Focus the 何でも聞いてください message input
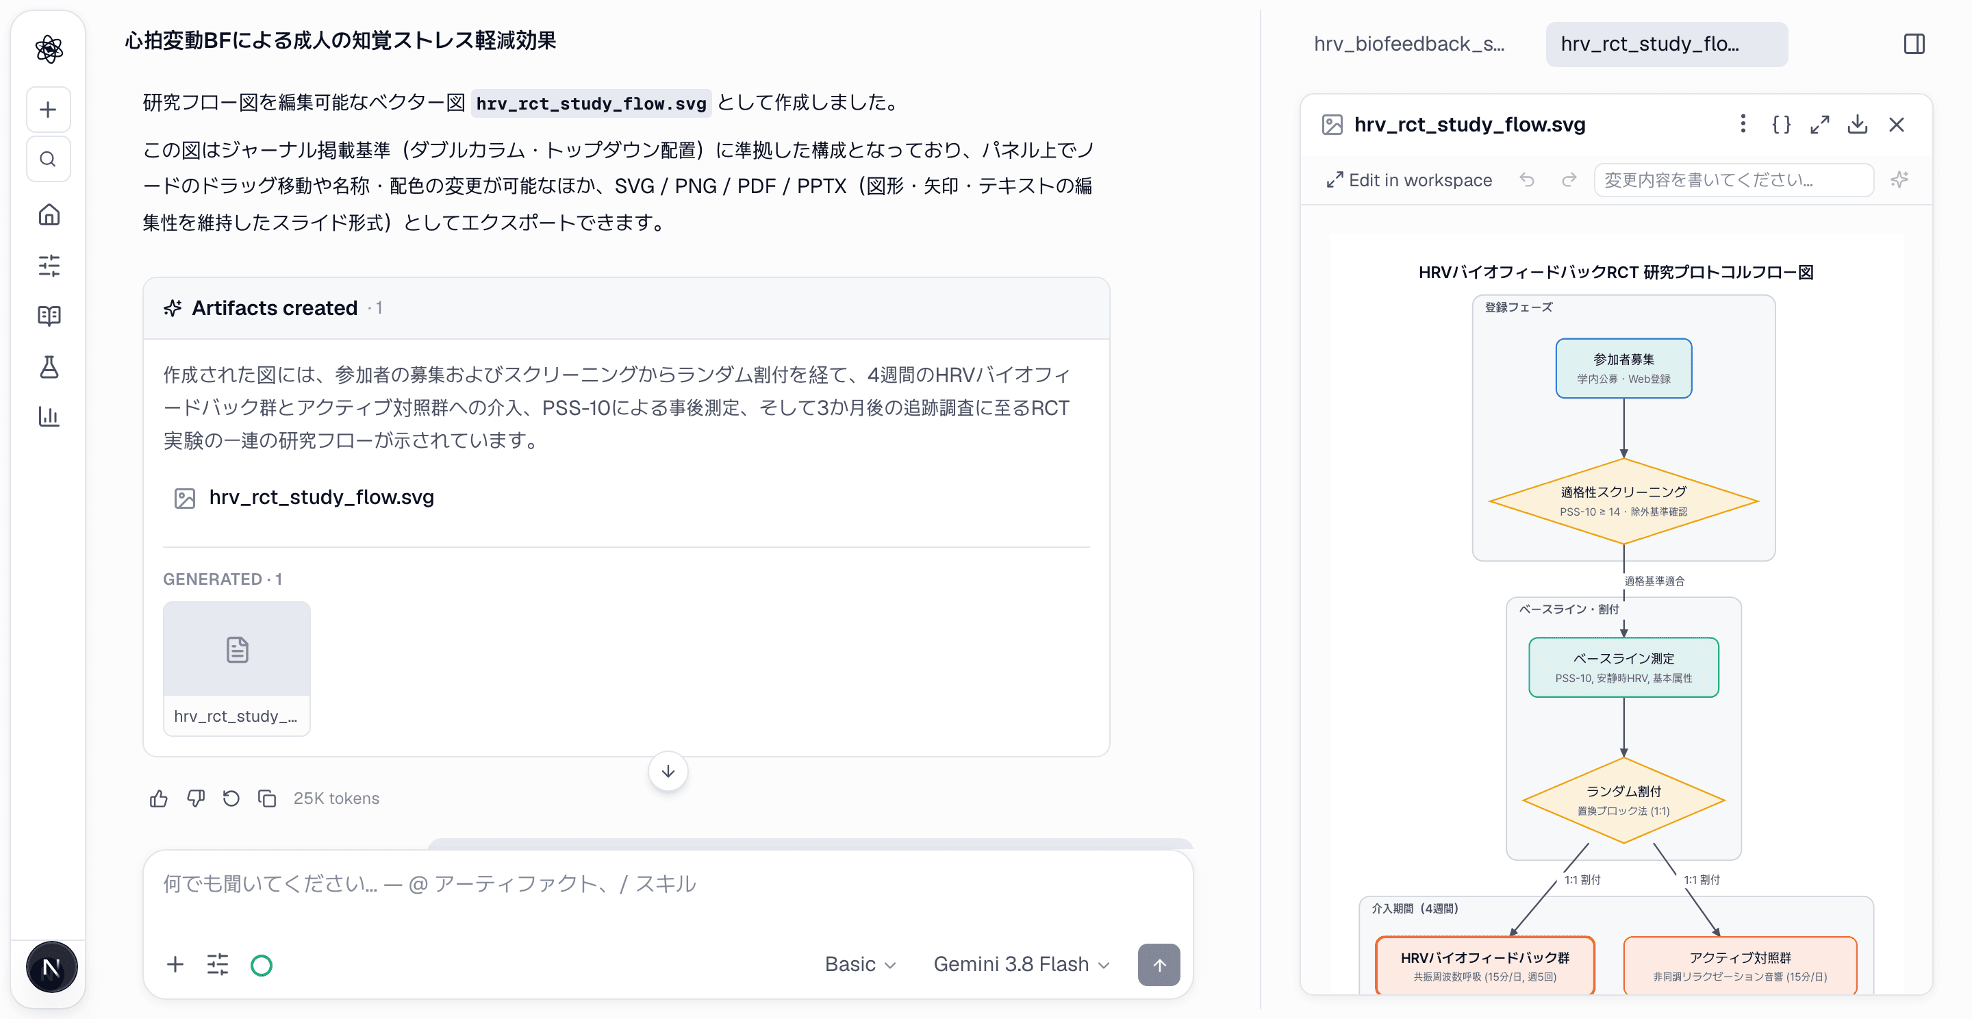1972x1019 pixels. [668, 884]
